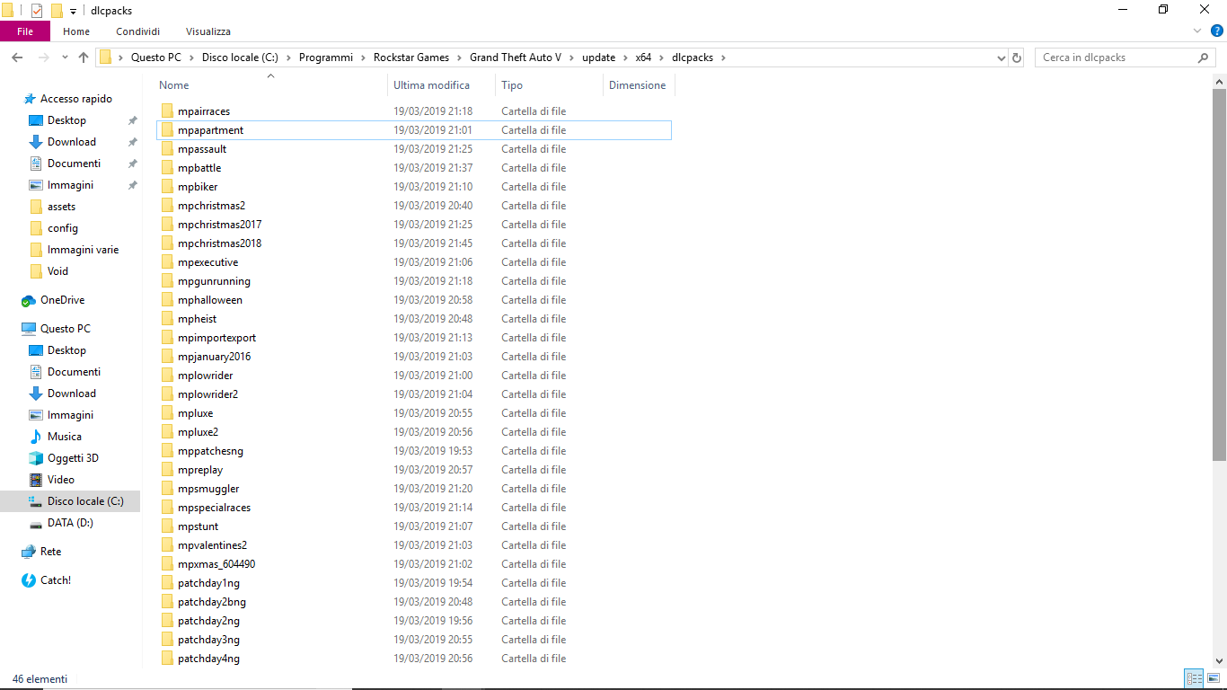The image size is (1227, 690).
Task: Open the Home ribbon tab
Action: point(76,31)
